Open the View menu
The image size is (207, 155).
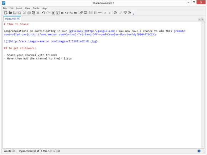[x=27, y=8]
